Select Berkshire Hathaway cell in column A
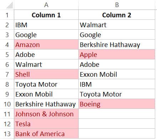Screen dimensions: 157x140 tap(46, 104)
